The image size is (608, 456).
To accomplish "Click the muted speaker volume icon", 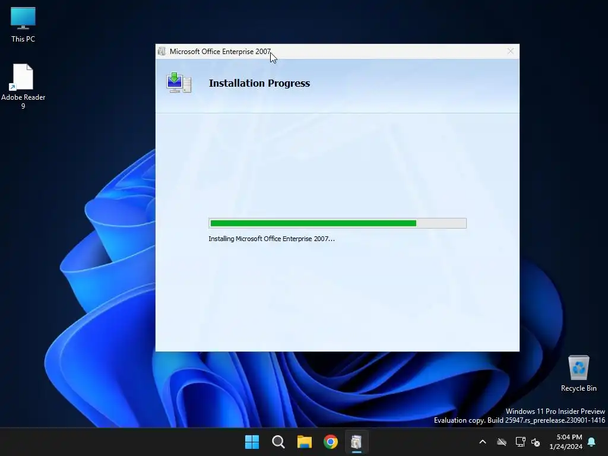I will [536, 442].
